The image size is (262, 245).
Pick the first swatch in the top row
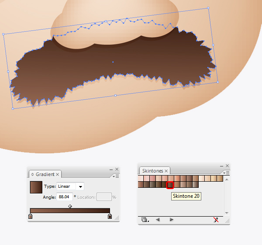click(141, 179)
